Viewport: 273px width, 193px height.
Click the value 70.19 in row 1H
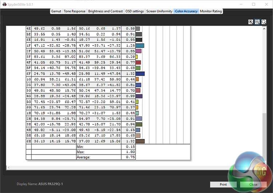point(39,113)
